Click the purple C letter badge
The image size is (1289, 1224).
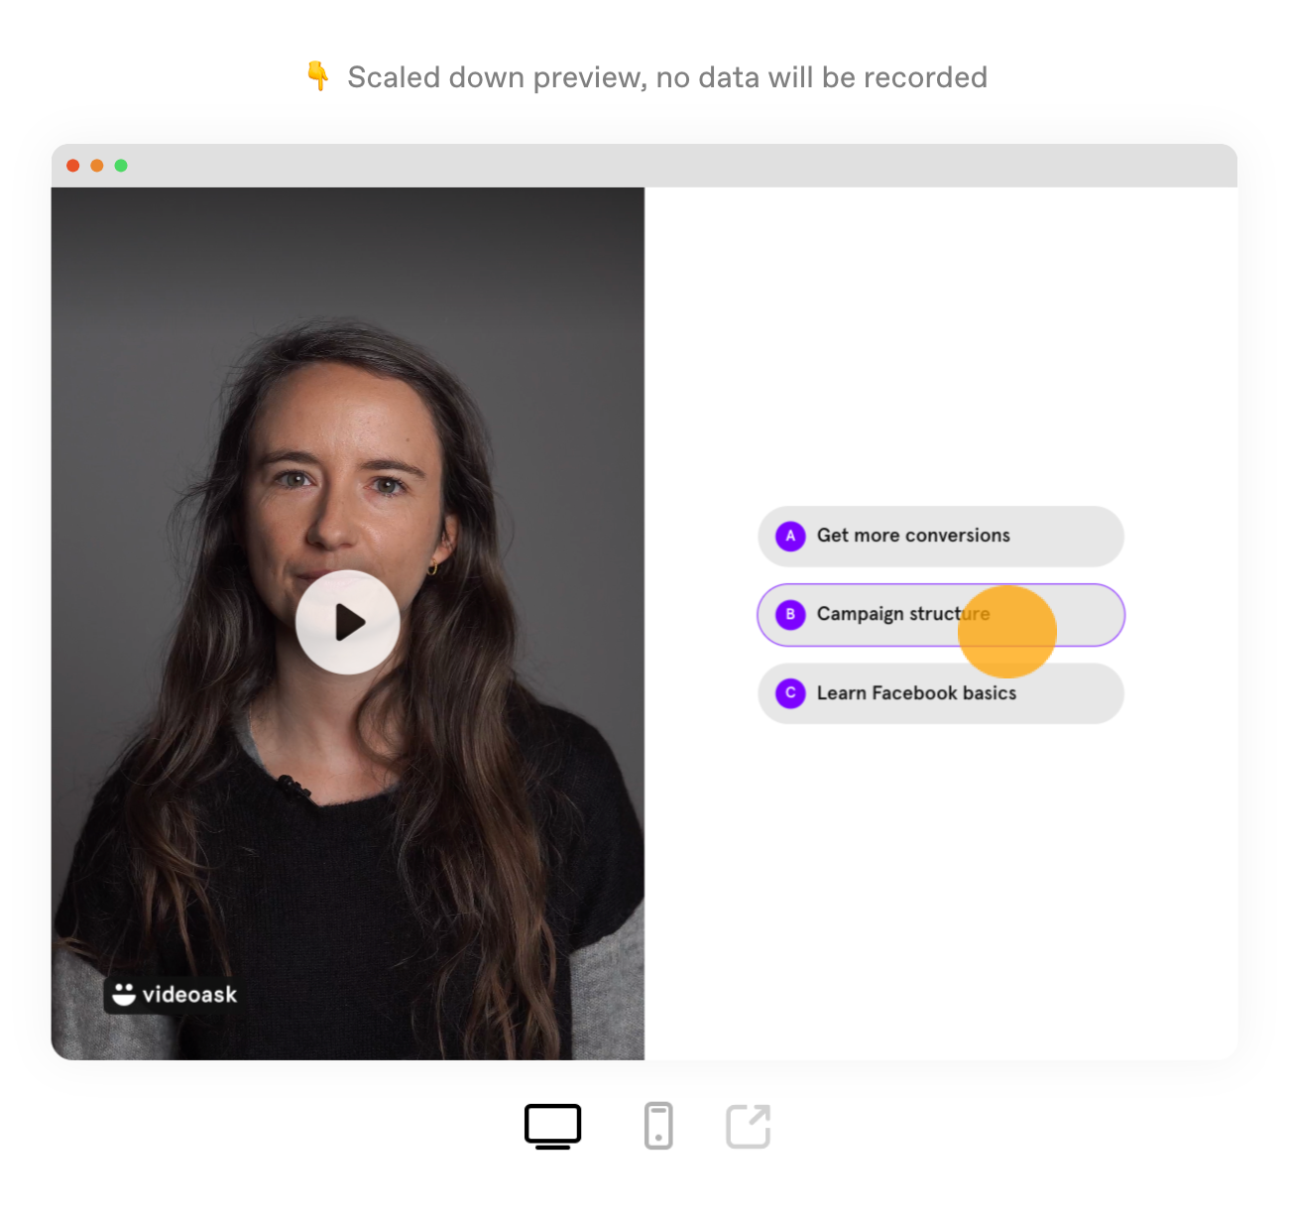(790, 693)
